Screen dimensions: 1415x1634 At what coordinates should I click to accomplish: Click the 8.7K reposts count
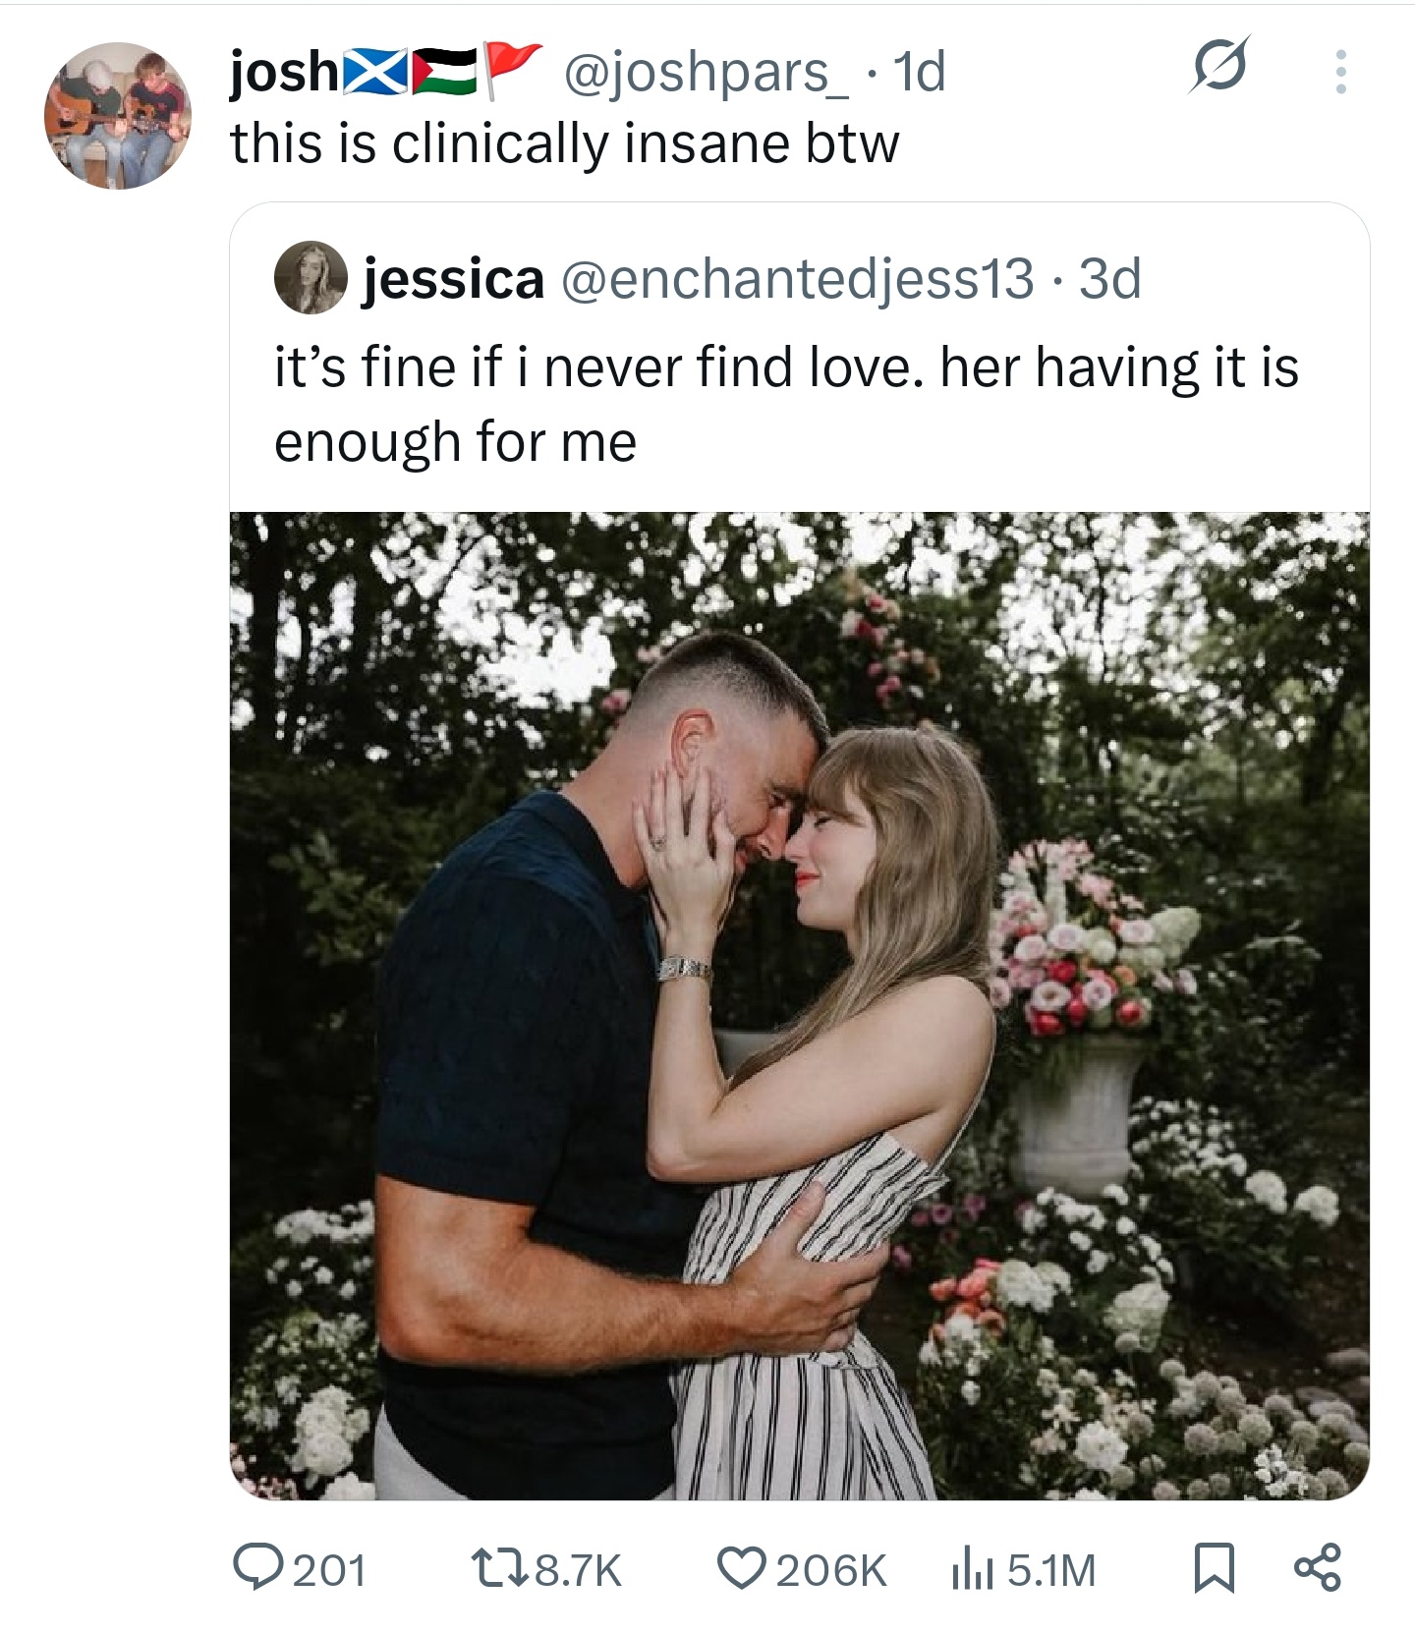pyautogui.click(x=577, y=1569)
